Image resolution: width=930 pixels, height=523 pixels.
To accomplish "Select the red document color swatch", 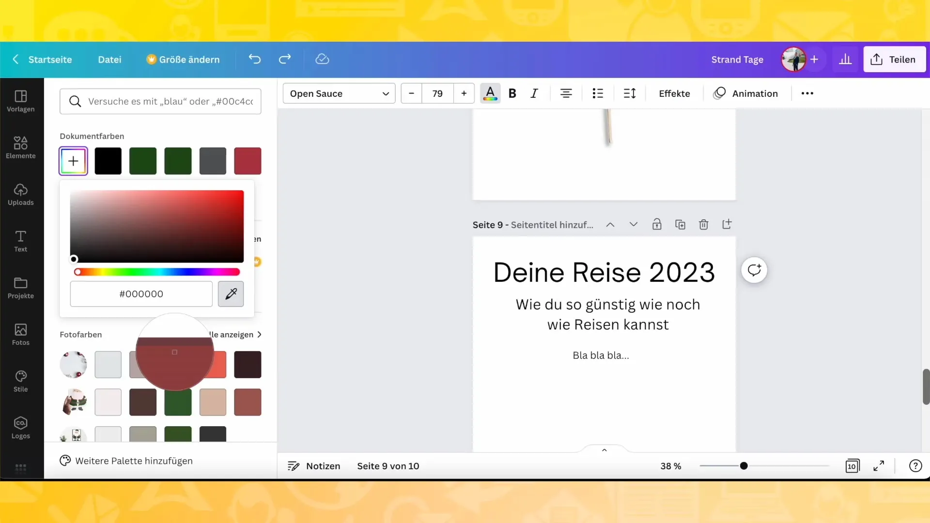I will pos(248,161).
